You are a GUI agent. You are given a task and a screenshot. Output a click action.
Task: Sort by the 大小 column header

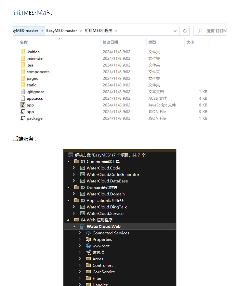190,42
